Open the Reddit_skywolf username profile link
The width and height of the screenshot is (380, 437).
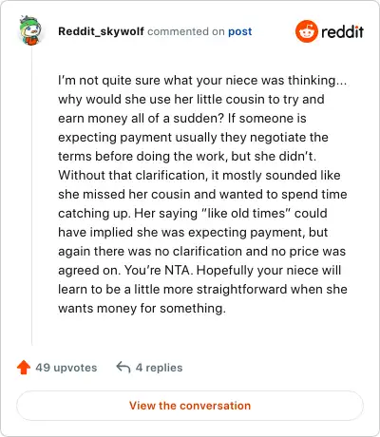(101, 31)
